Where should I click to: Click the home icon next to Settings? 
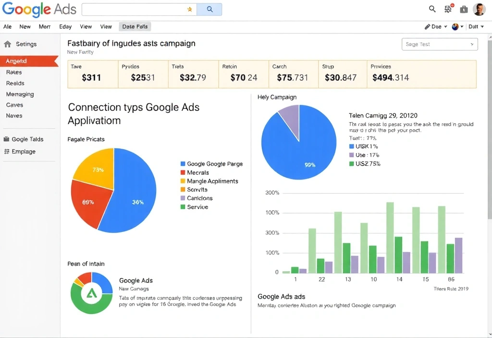pyautogui.click(x=7, y=44)
